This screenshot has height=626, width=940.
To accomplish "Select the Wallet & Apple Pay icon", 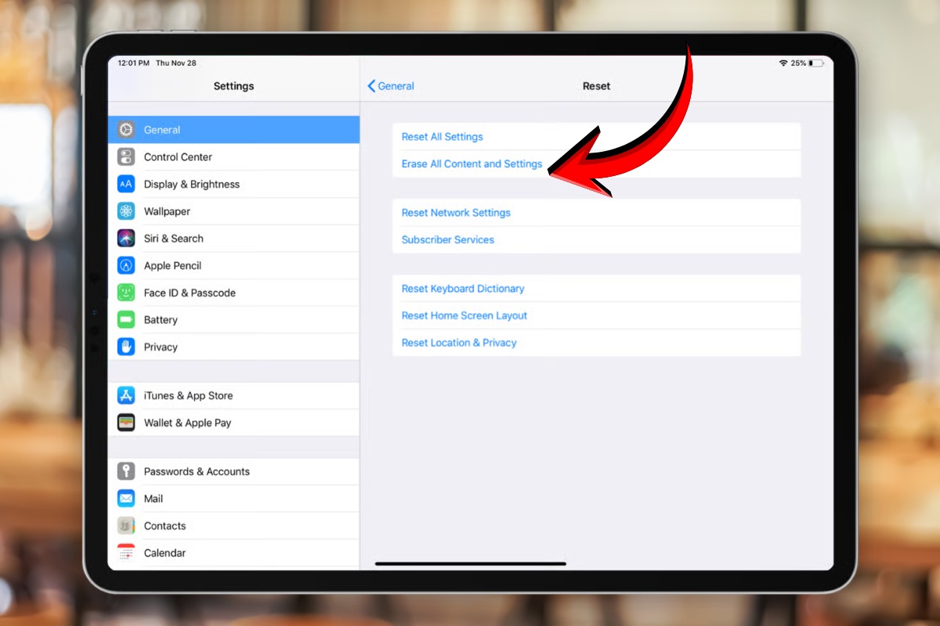I will [127, 423].
